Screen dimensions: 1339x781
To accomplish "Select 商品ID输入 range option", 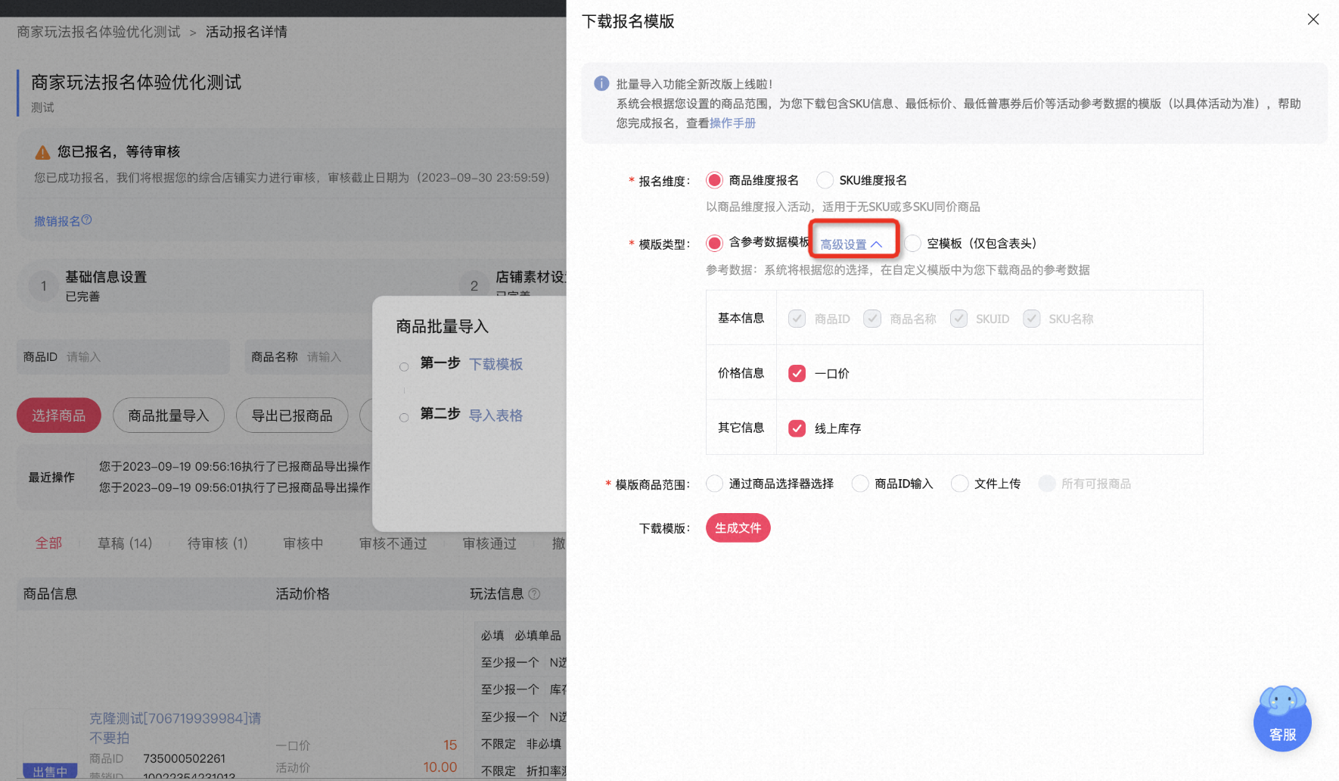I will coord(860,484).
